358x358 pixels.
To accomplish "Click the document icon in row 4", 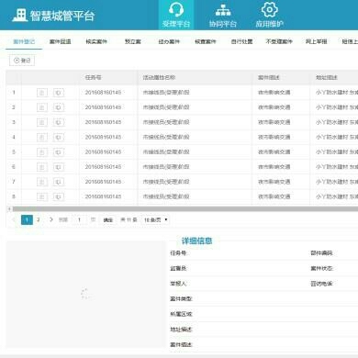I will click(42, 137).
